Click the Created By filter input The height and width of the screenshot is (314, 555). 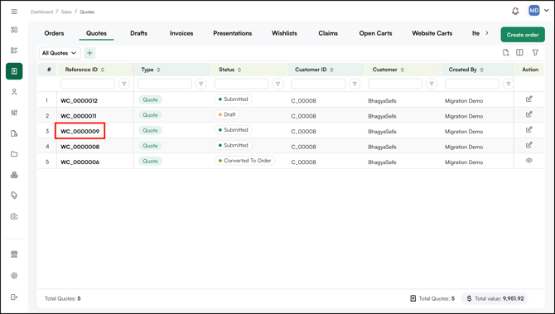(472, 84)
